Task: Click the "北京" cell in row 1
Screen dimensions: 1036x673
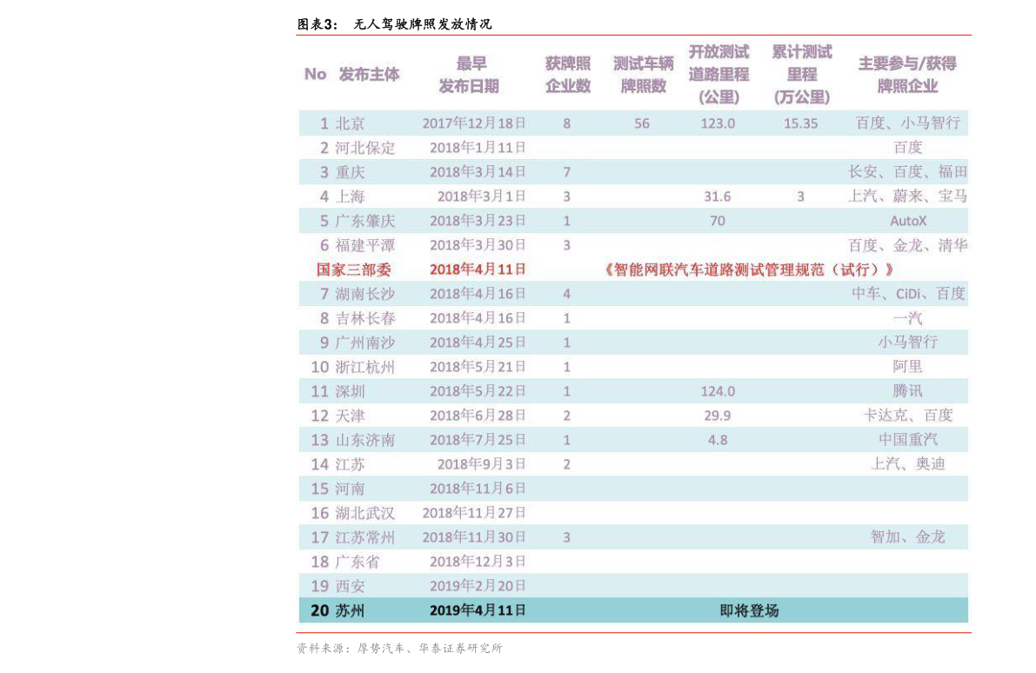Action: coord(351,123)
